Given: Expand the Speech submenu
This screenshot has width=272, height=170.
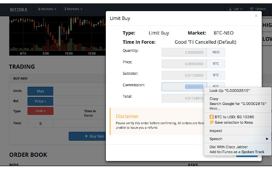Looking at the screenshot, I should click(238, 139).
